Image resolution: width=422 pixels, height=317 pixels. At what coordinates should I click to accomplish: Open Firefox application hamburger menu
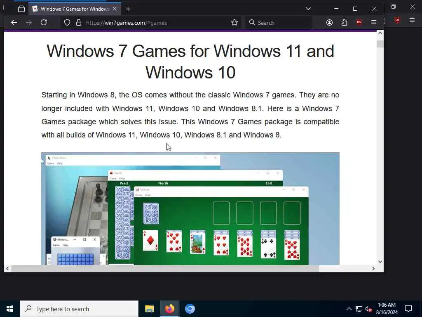(373, 23)
